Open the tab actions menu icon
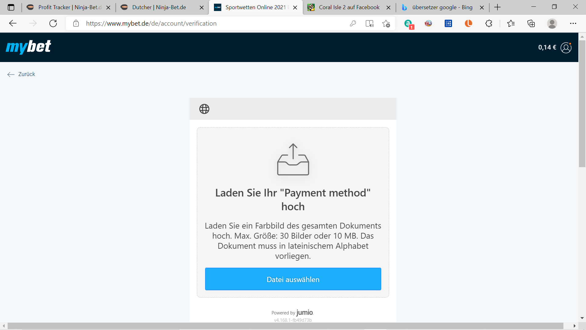586x330 pixels. (11, 7)
